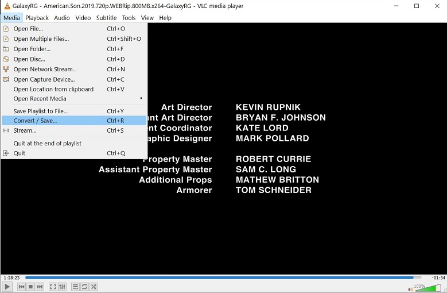Image resolution: width=447 pixels, height=293 pixels.
Task: Click the Open Folder icon
Action: (x=6, y=49)
